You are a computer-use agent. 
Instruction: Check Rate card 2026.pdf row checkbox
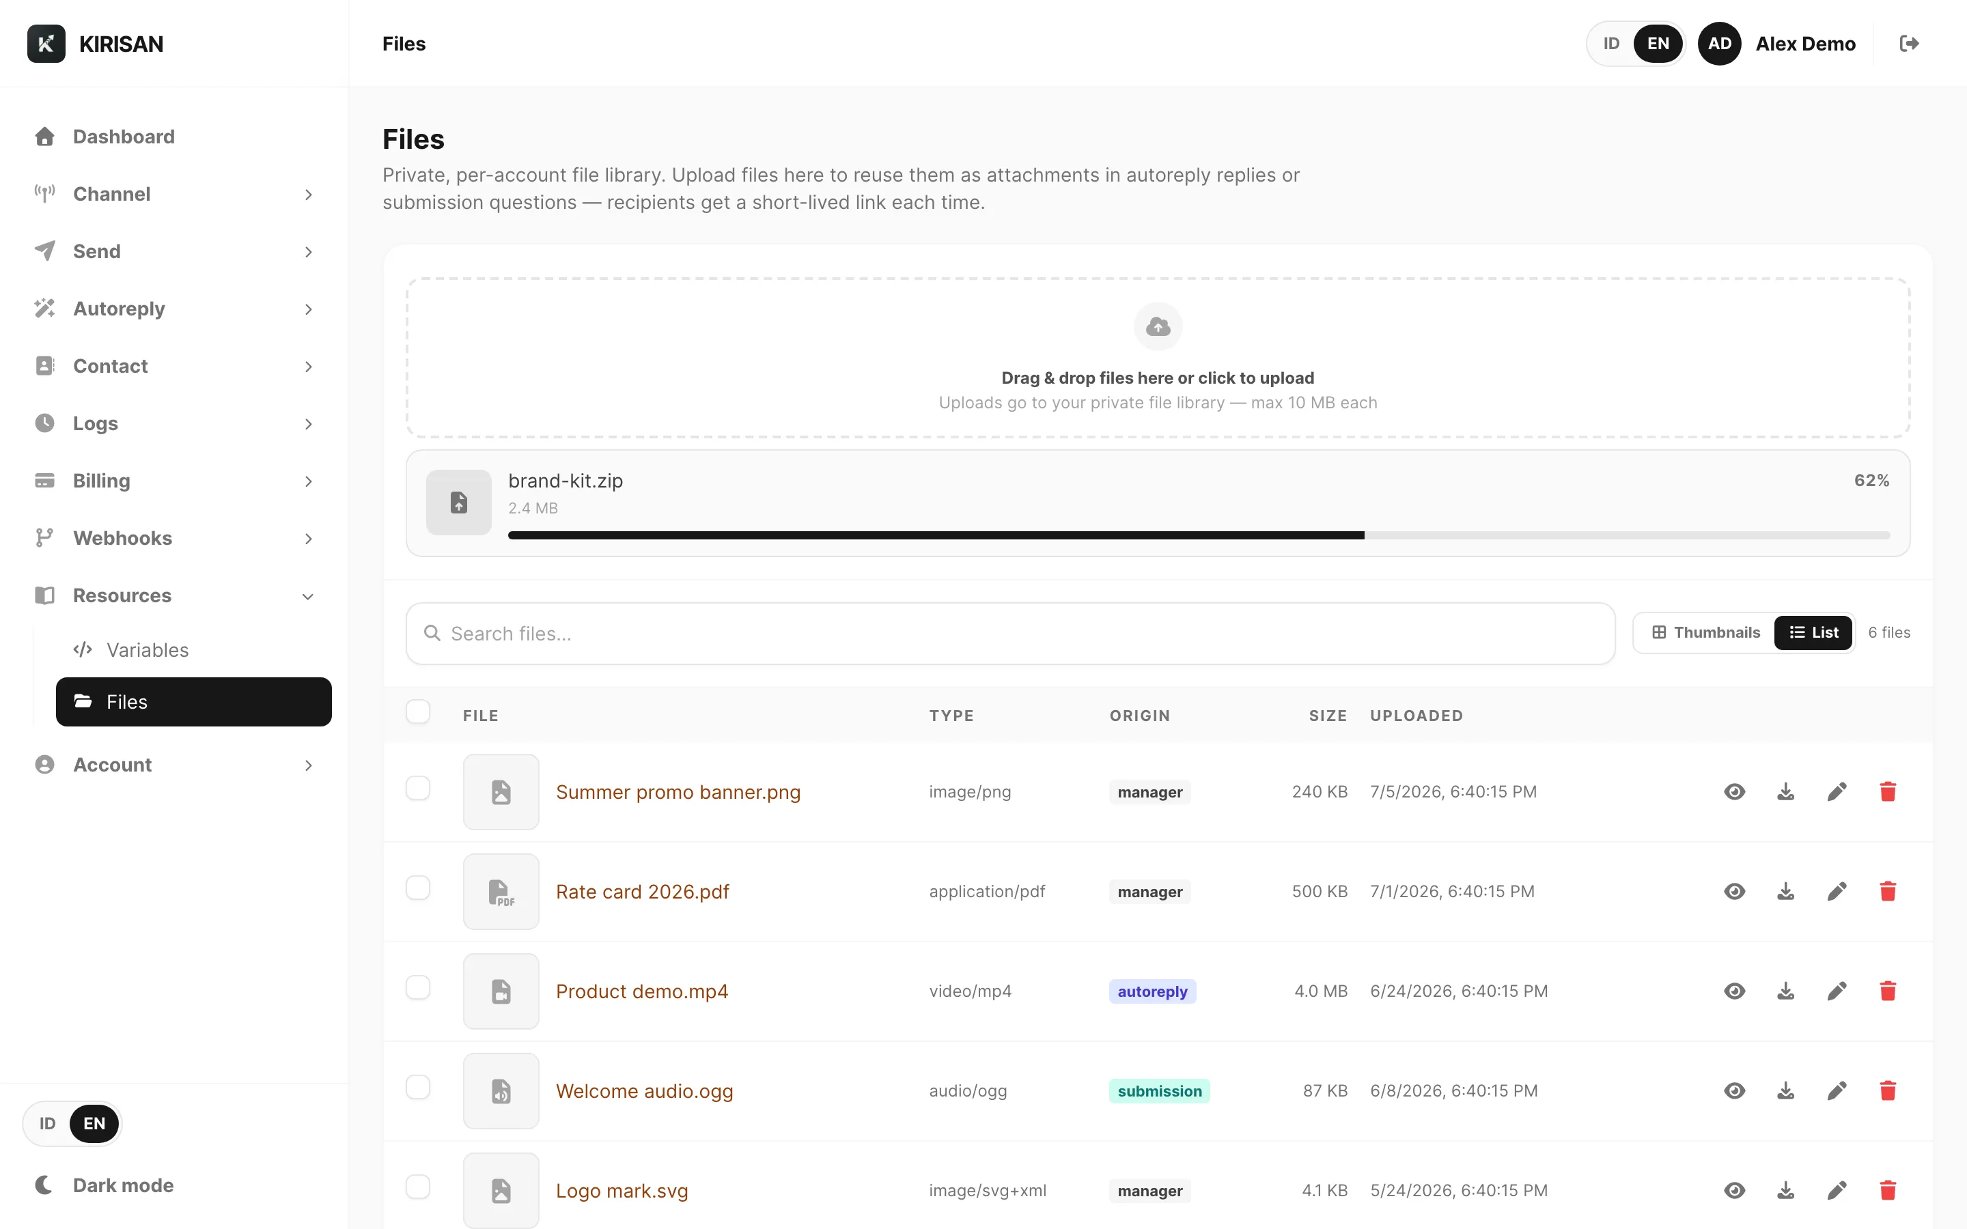(x=418, y=888)
